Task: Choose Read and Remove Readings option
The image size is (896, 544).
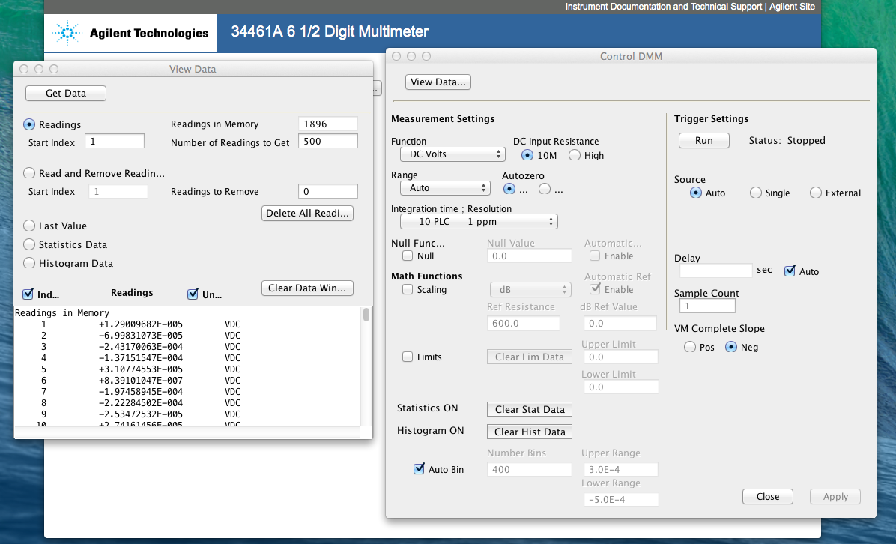Action: [x=29, y=172]
